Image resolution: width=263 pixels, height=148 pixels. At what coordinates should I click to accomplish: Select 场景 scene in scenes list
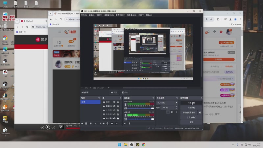tap(90, 102)
